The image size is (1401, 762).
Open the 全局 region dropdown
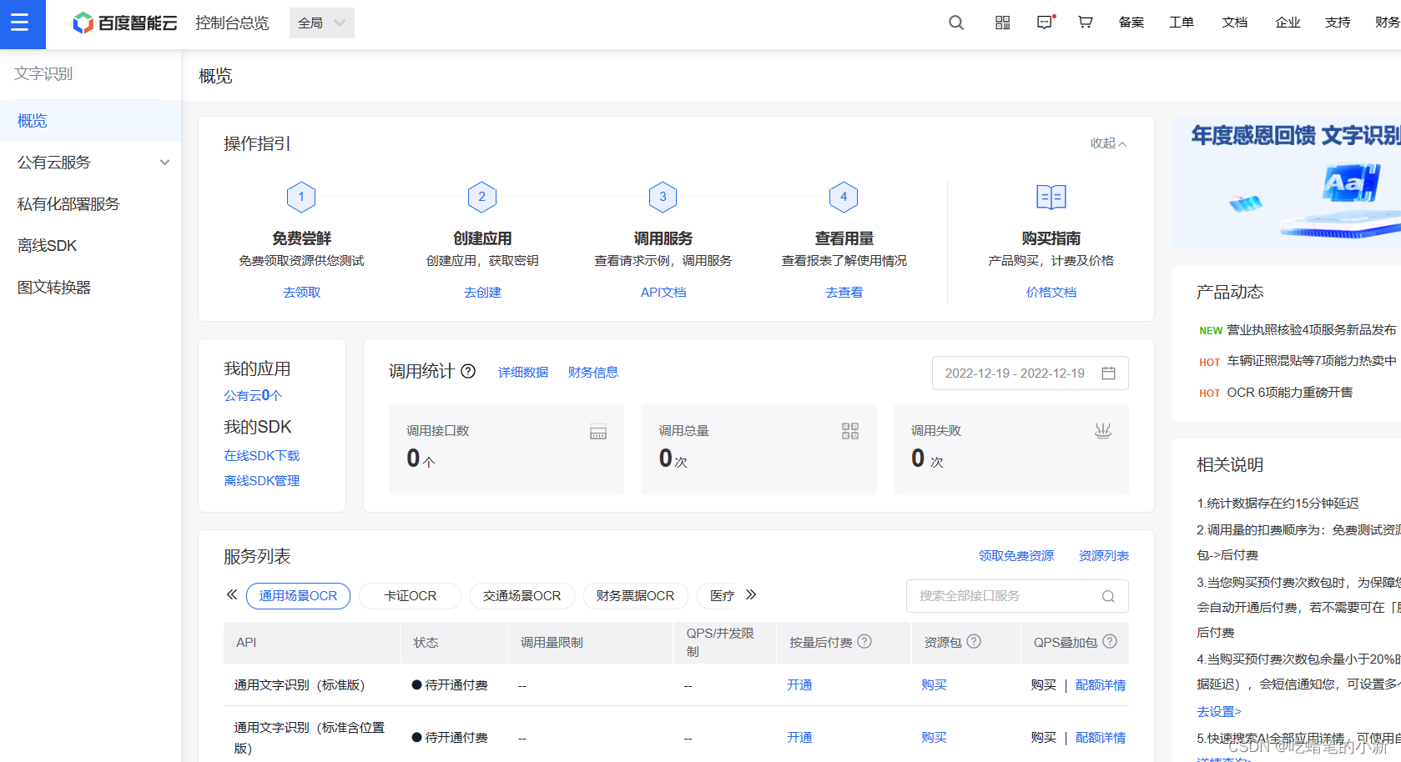(x=322, y=23)
